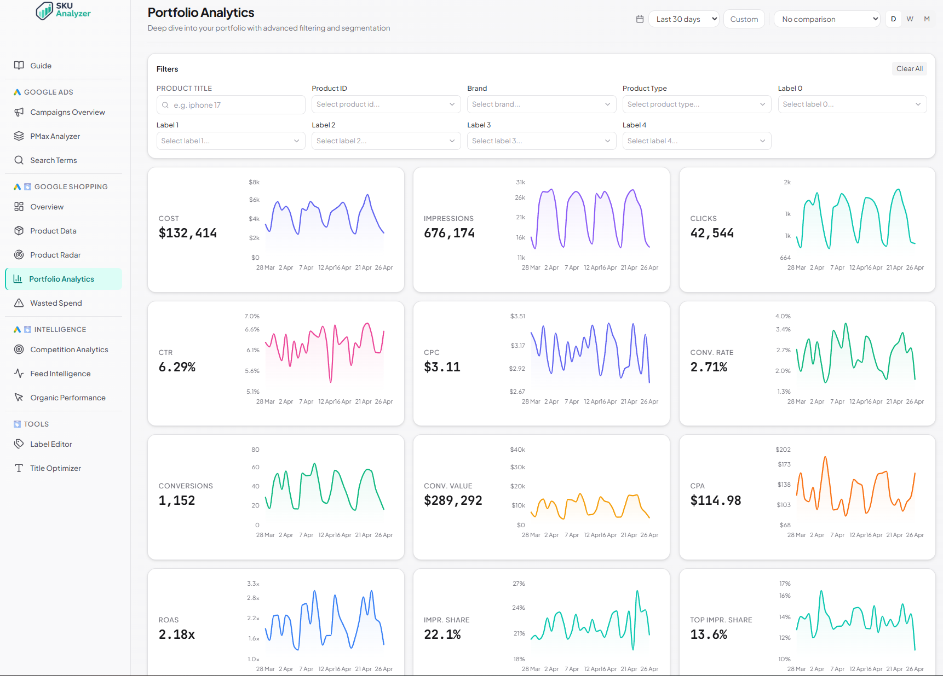Click the PMax Analyzer layers icon
Image resolution: width=943 pixels, height=676 pixels.
click(x=19, y=136)
